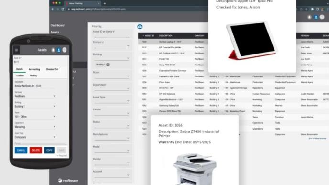Tap the round avatar in phone header
The image size is (329, 185).
click(x=65, y=50)
